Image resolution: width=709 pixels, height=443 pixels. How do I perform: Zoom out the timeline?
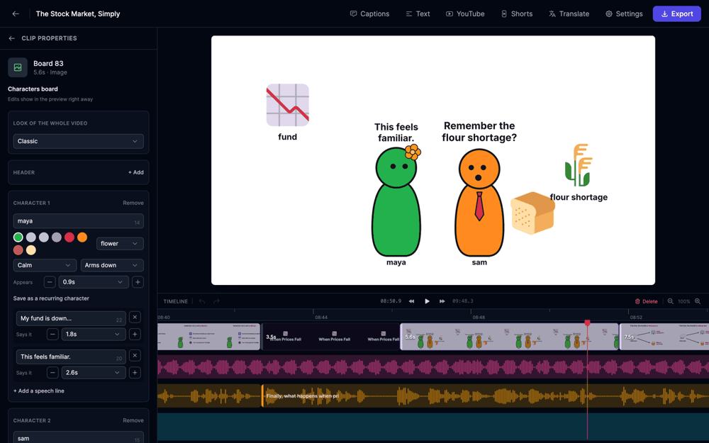(670, 301)
